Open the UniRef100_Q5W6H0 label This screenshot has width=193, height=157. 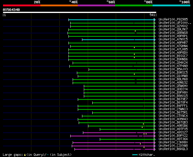(173, 86)
